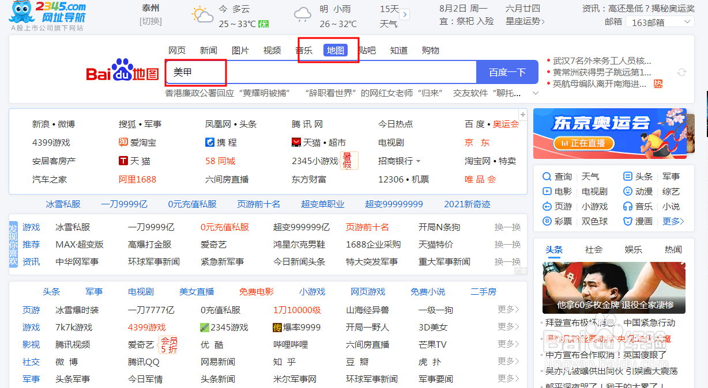The image size is (708, 388).
Task: Open the 热闻 news tab
Action: pos(673,249)
